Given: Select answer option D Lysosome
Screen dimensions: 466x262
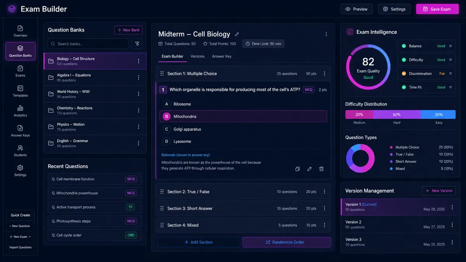Looking at the screenshot, I should point(243,141).
